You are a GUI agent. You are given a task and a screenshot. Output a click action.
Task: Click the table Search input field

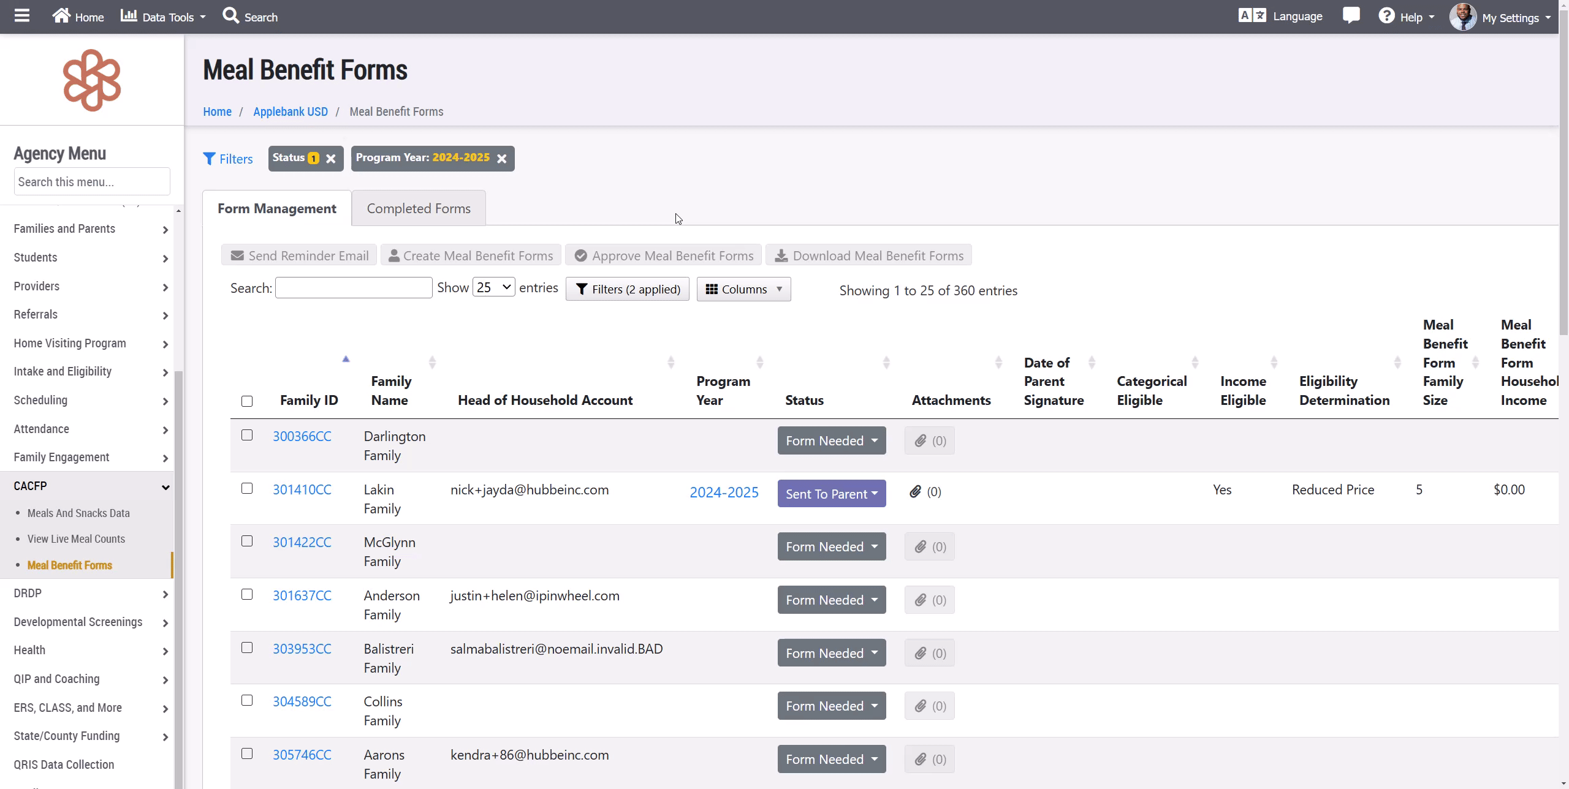point(354,288)
